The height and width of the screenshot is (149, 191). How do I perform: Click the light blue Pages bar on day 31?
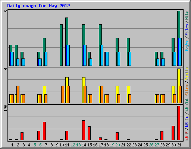click(x=180, y=52)
